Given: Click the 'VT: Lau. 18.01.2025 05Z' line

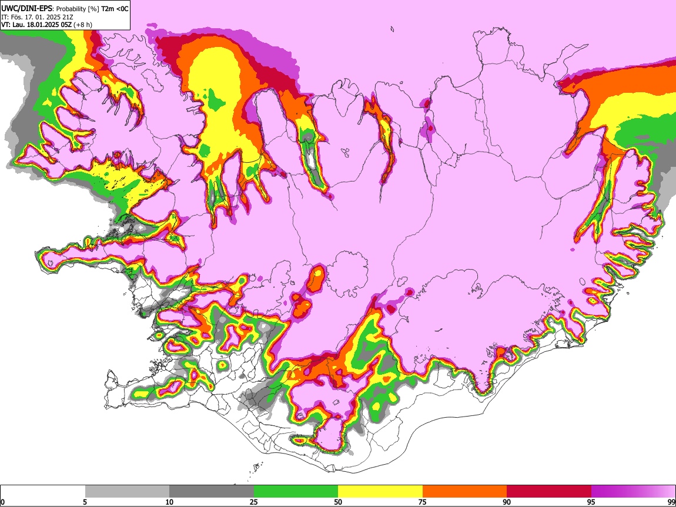Looking at the screenshot, I should coord(36,25).
